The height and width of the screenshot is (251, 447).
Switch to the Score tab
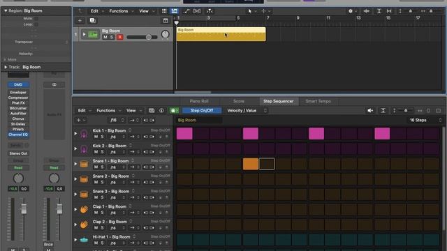pyautogui.click(x=239, y=101)
